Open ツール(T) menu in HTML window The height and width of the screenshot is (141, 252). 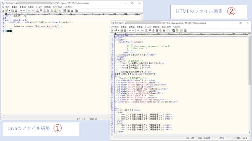pyautogui.click(x=148, y=27)
